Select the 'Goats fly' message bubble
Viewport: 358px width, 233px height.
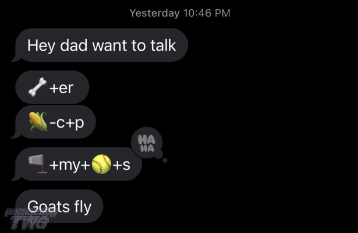point(59,206)
